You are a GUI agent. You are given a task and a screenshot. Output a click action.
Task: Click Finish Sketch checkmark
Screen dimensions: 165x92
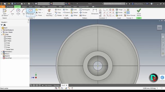click(x=139, y=13)
